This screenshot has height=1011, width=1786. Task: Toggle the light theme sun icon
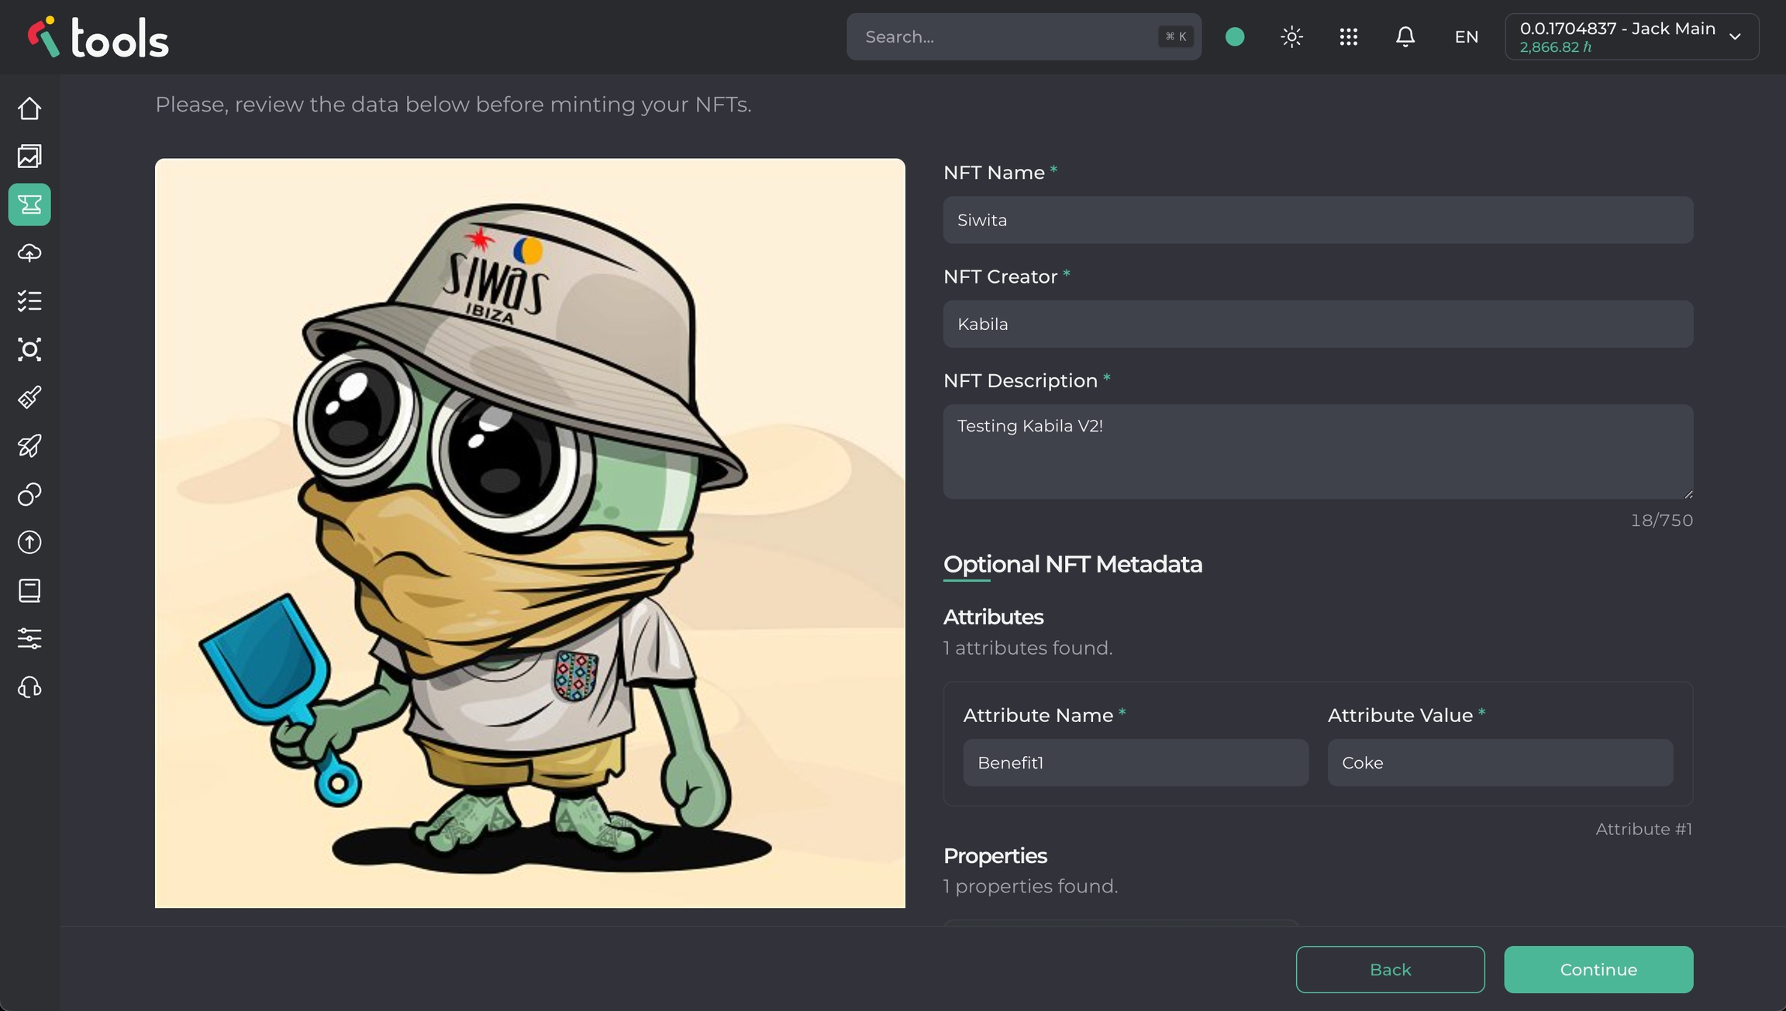tap(1291, 36)
